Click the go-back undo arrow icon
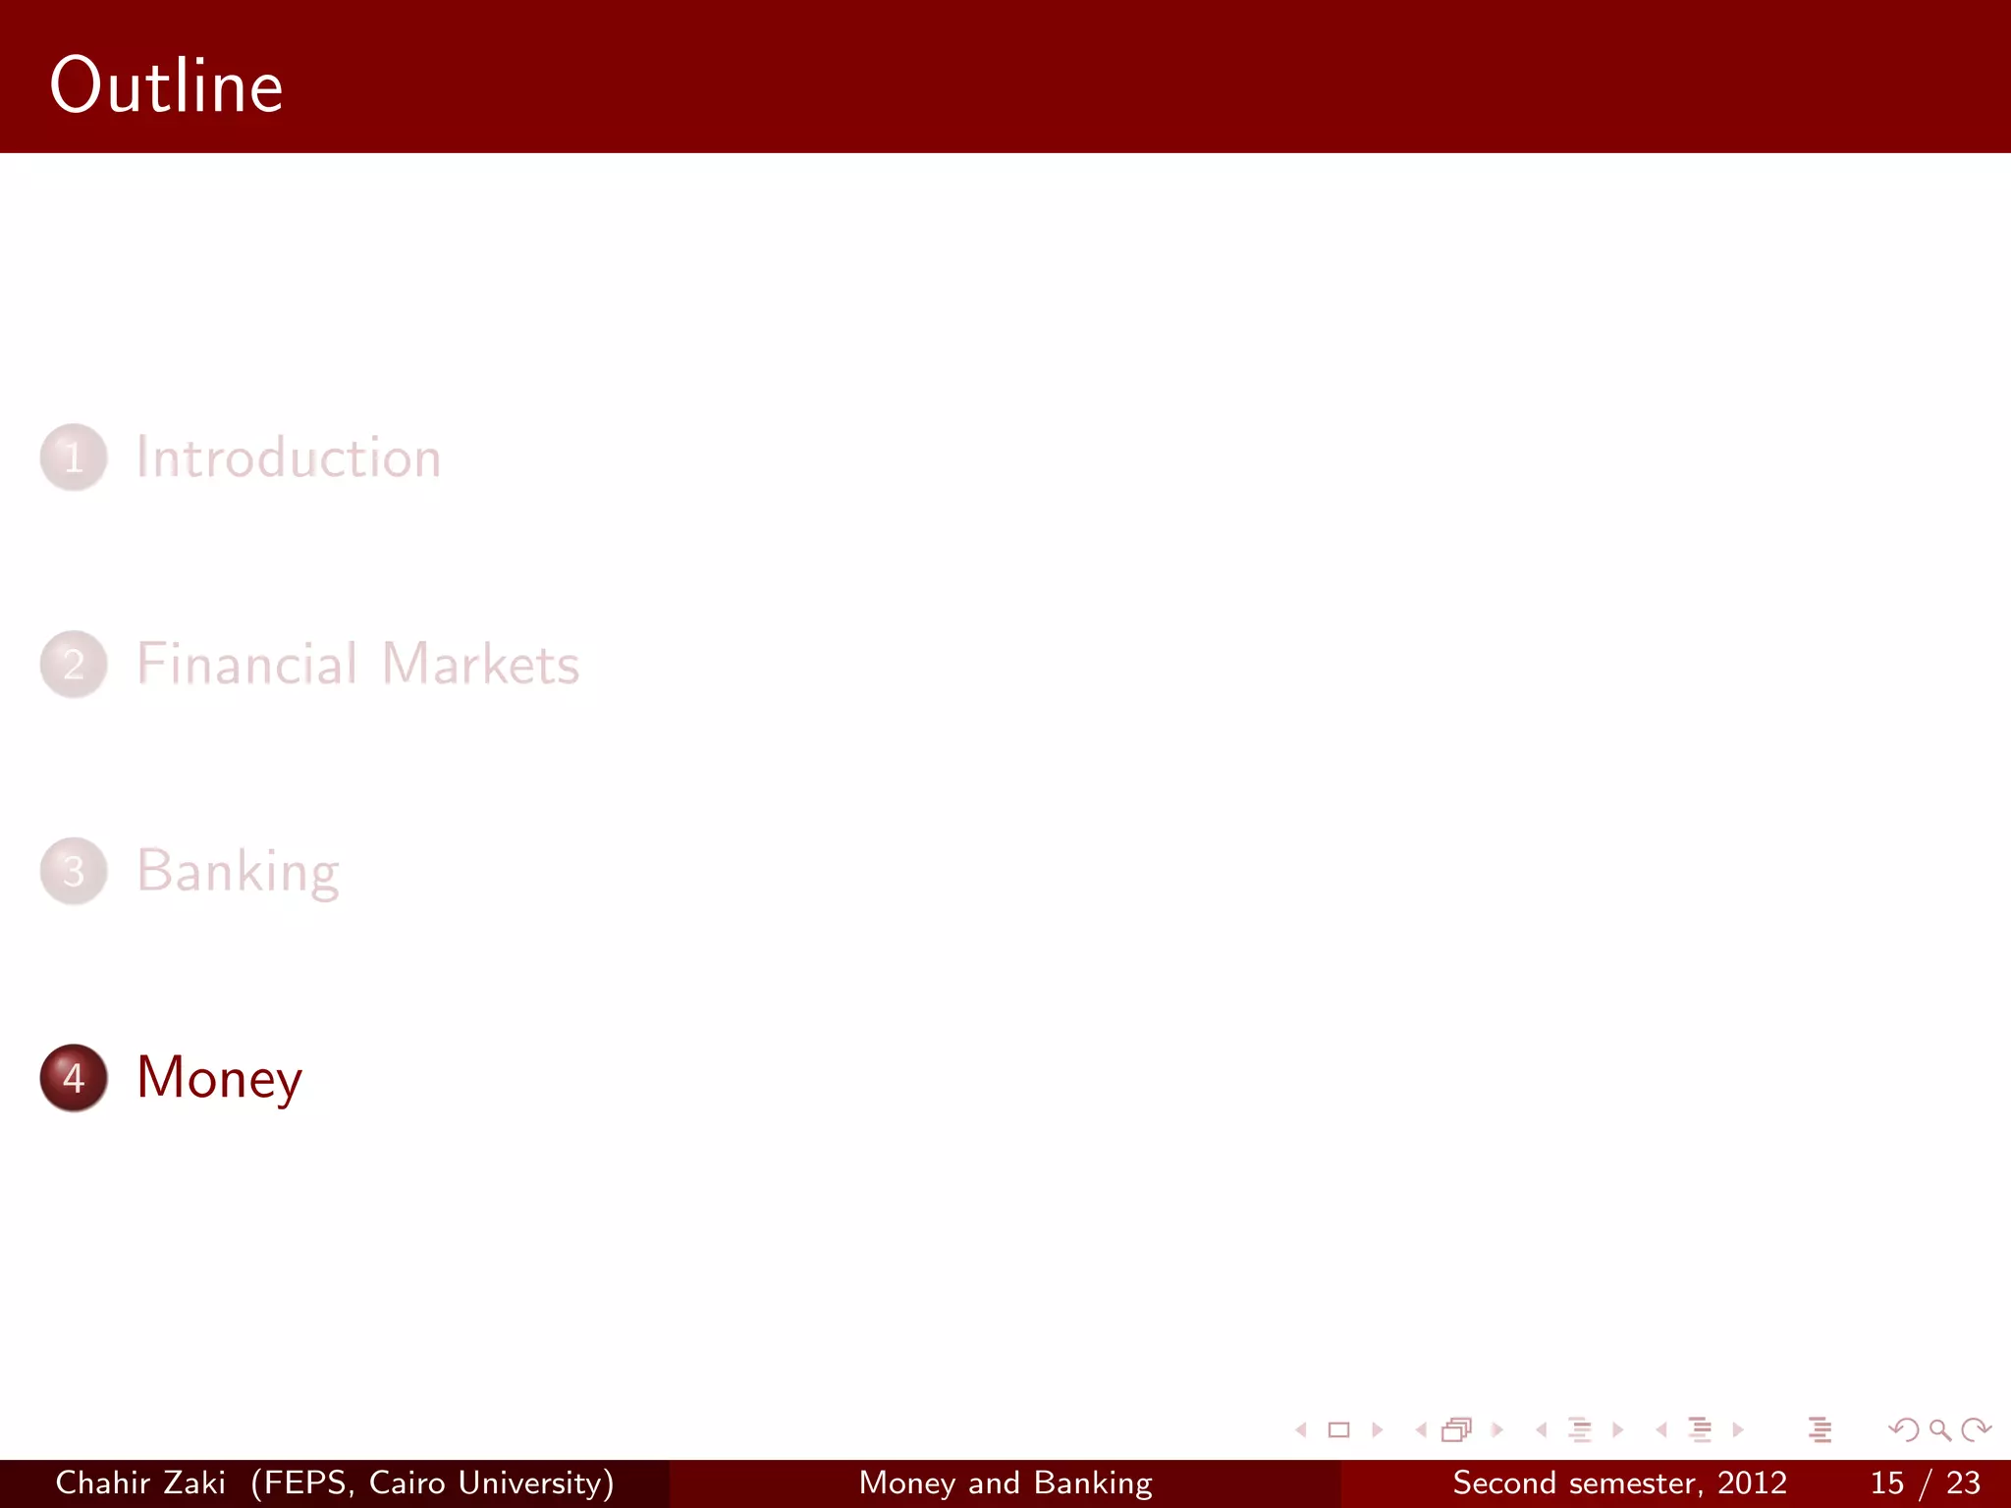2011x1508 pixels. (1904, 1430)
